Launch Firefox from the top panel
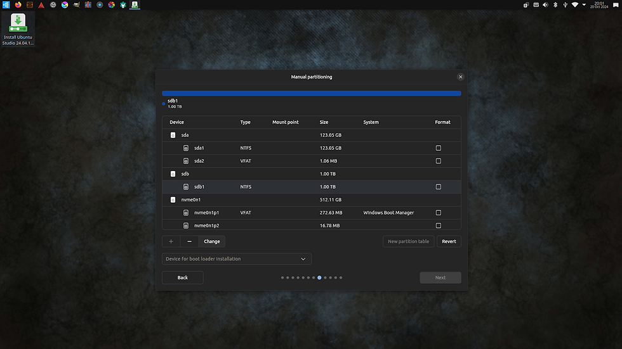The height and width of the screenshot is (349, 622). (x=18, y=4)
